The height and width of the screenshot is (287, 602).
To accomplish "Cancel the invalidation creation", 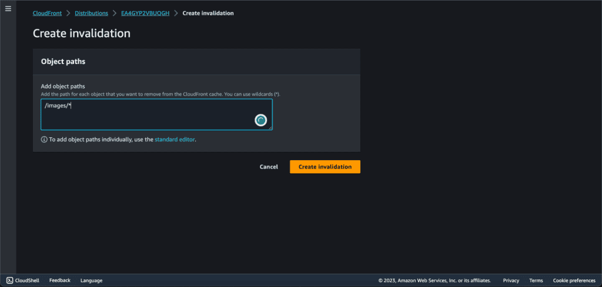I will (x=269, y=167).
